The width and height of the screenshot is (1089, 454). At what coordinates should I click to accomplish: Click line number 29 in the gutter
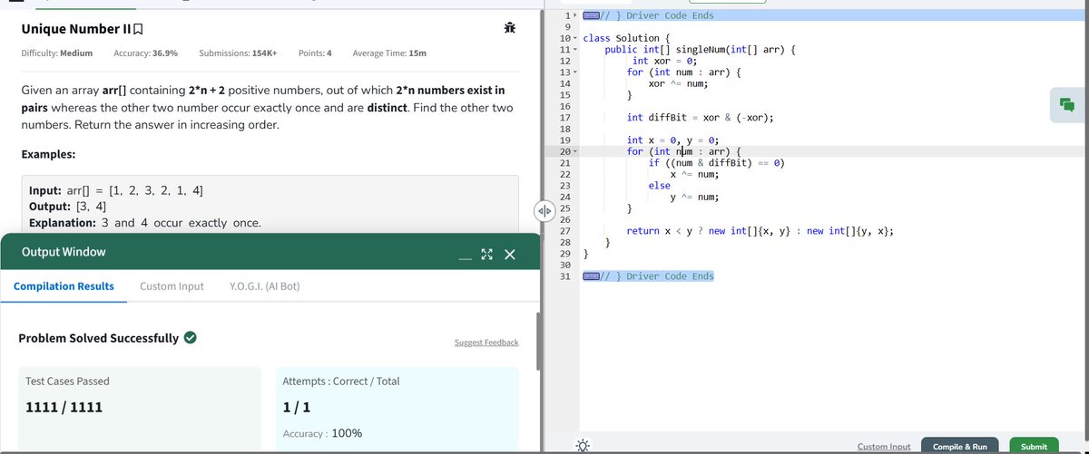tap(564, 254)
